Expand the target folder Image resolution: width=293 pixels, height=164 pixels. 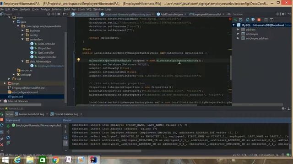(5, 83)
